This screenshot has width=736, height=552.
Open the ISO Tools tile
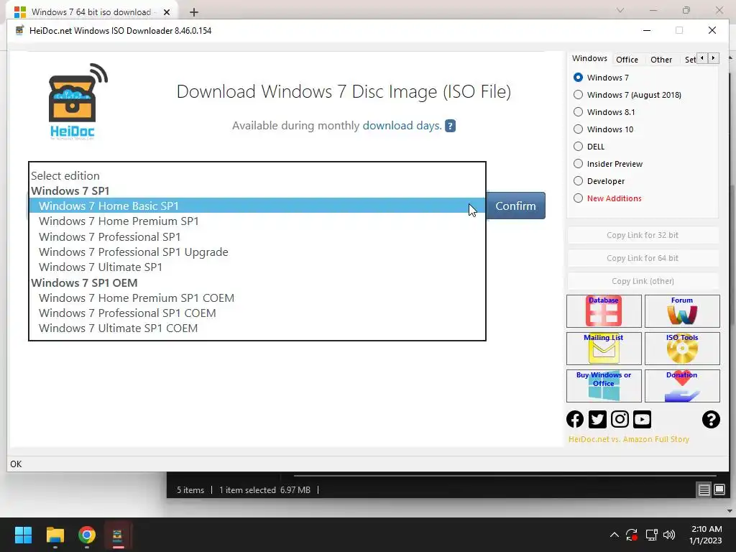pos(682,349)
